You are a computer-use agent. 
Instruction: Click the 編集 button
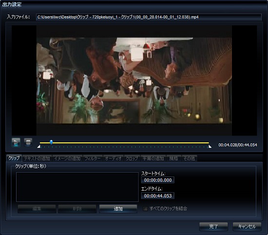37,209
